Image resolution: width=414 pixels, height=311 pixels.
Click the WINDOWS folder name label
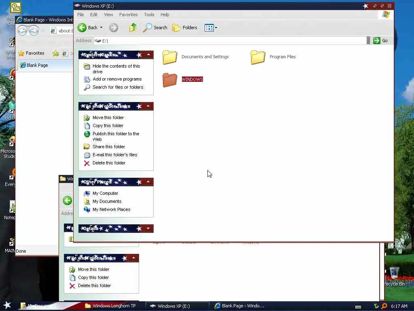[192, 79]
